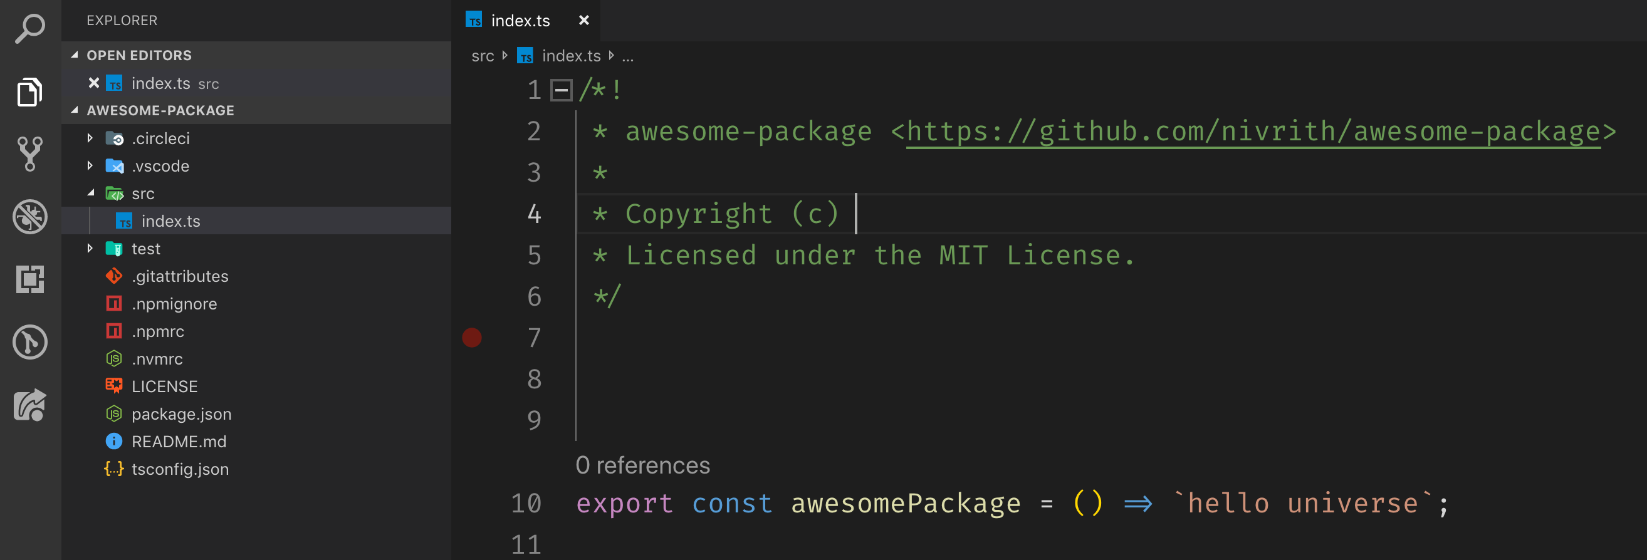
Task: Collapse the AWESOME-PACKAGE section
Action: coord(75,110)
